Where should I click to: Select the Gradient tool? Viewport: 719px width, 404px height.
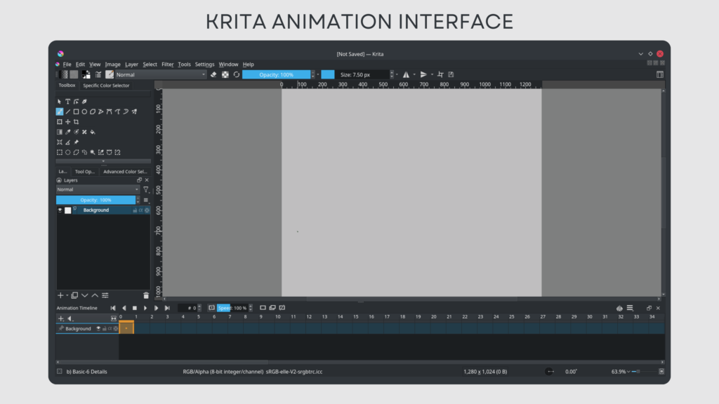[60, 132]
